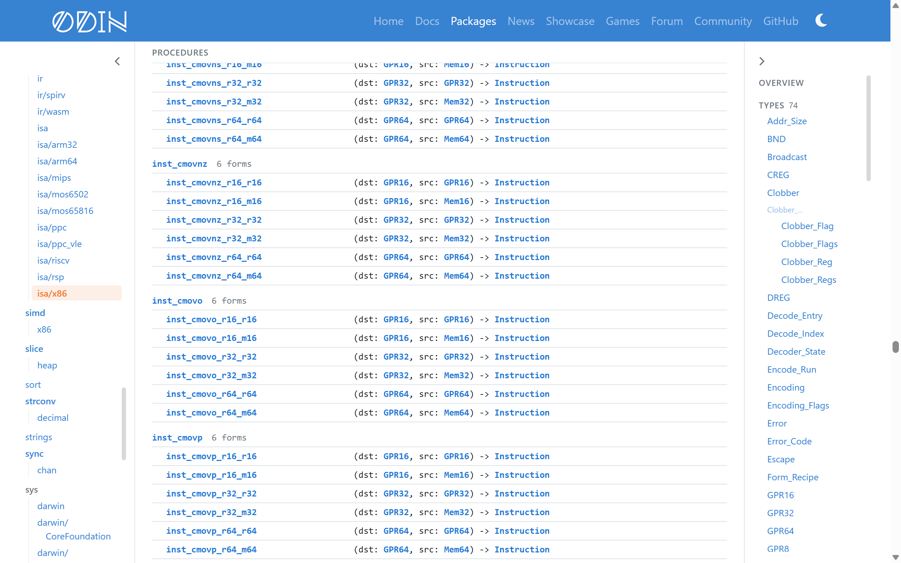Click Mem32 type in the inst_cmovnz_r32_m32 row
The height and width of the screenshot is (563, 901).
456,238
